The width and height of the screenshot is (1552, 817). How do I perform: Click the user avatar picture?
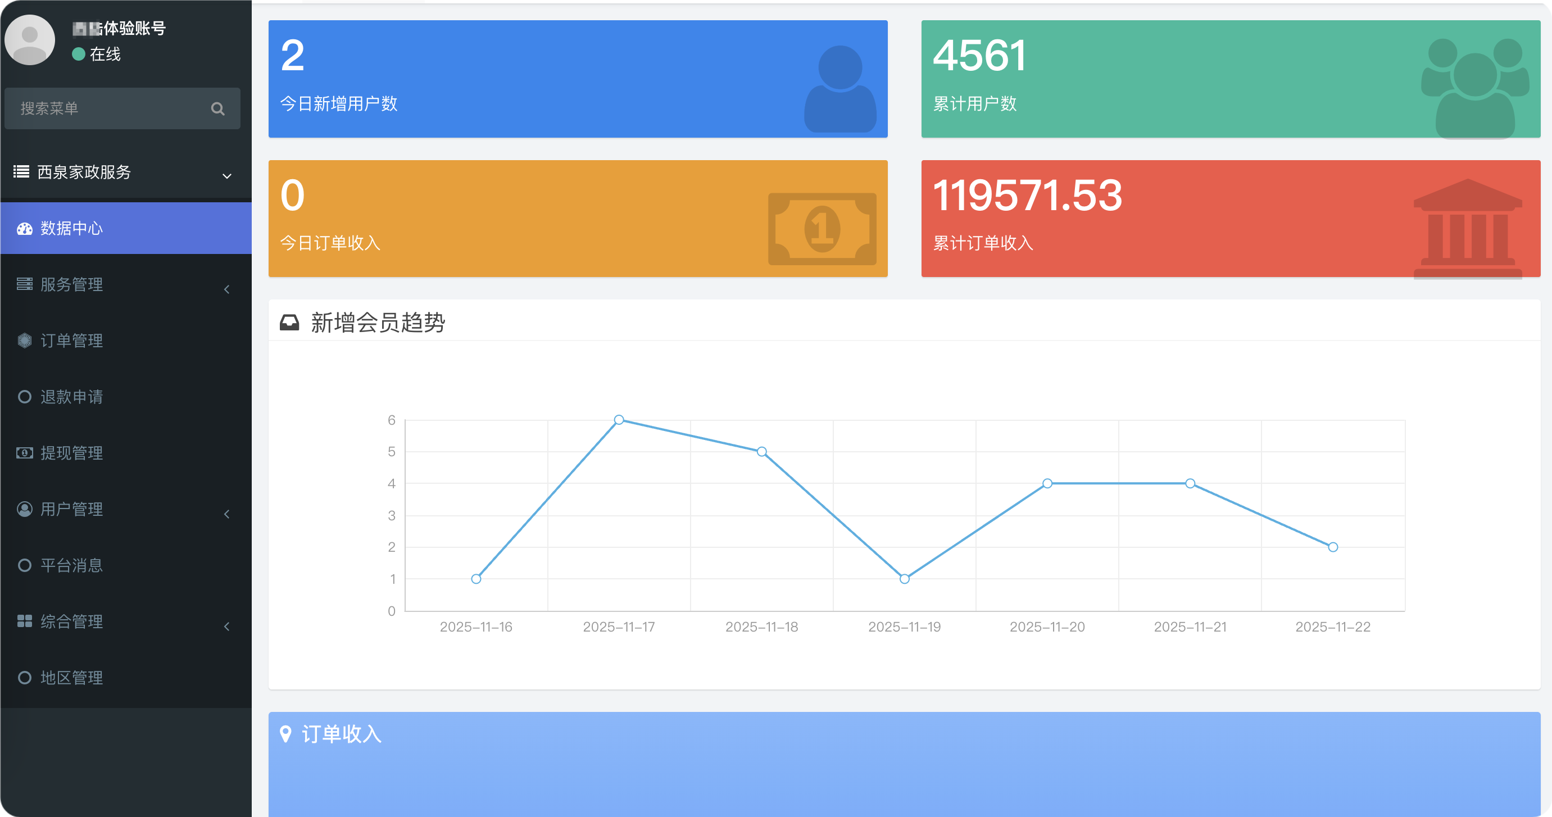(30, 40)
